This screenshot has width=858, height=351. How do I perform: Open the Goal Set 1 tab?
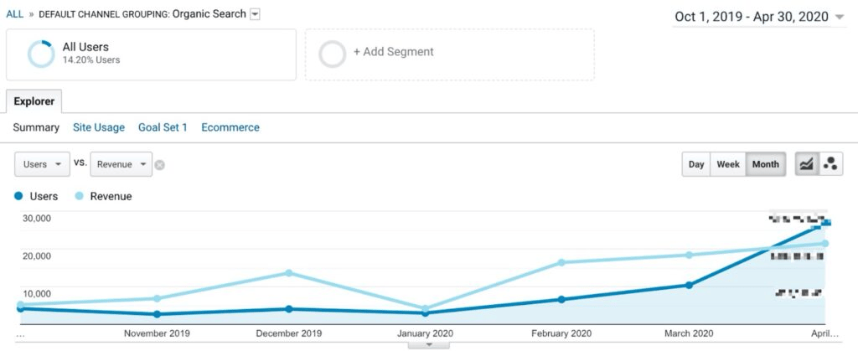coord(163,127)
